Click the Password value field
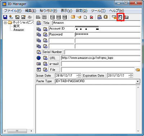Viewport: 144px width, 136px height. tap(108, 34)
